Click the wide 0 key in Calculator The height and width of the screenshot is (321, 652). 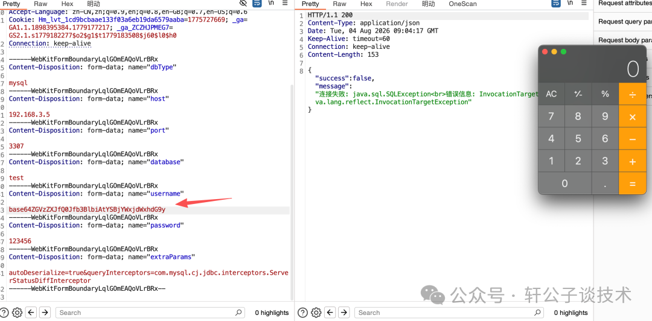point(564,183)
